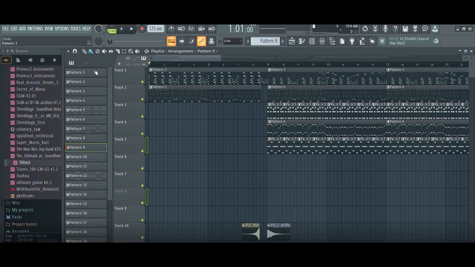Open the EDIT menu
475x267 pixels.
(14, 29)
